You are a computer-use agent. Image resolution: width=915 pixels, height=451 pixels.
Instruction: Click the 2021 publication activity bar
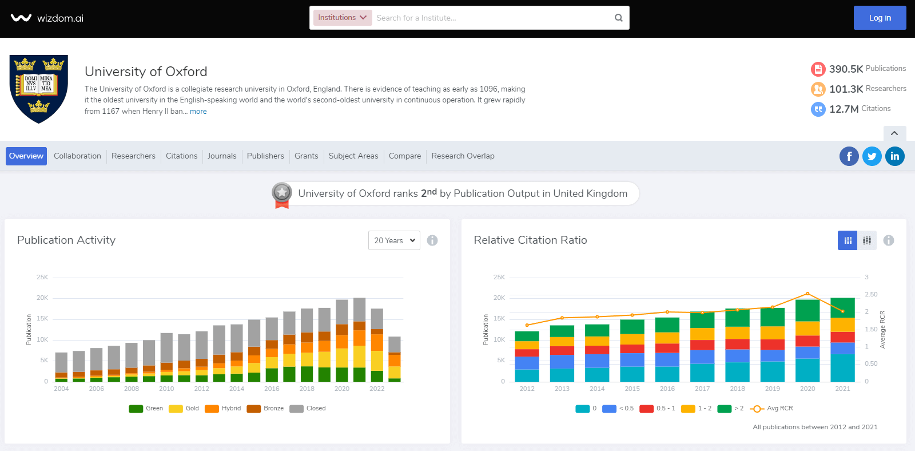click(x=360, y=340)
